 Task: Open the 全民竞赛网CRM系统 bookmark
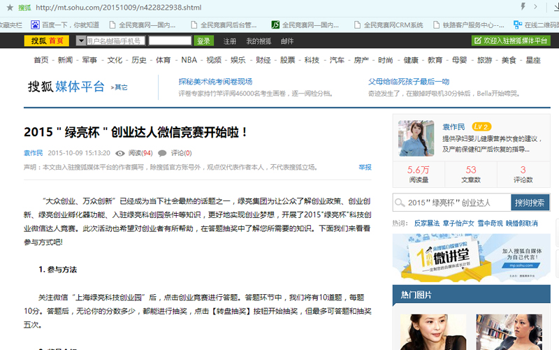(x=389, y=25)
